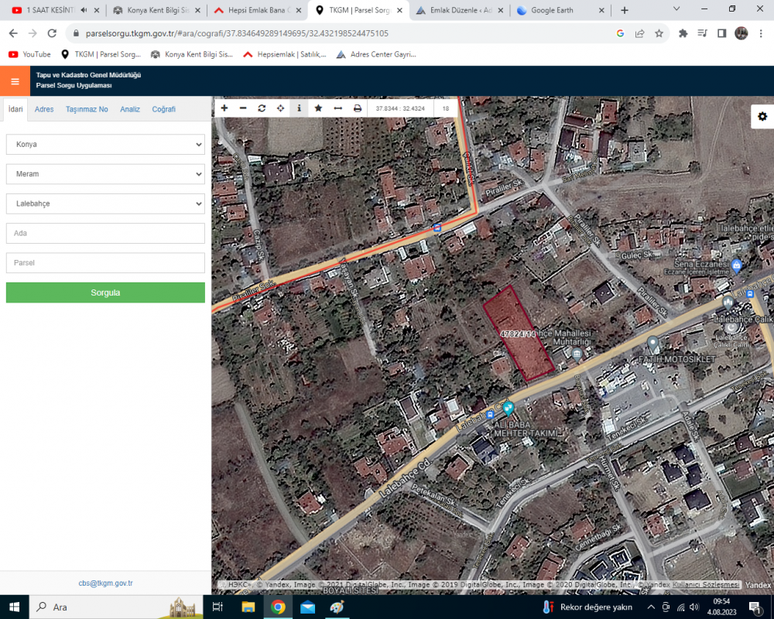Show hidden system tray icons
This screenshot has width=774, height=619.
coord(651,607)
